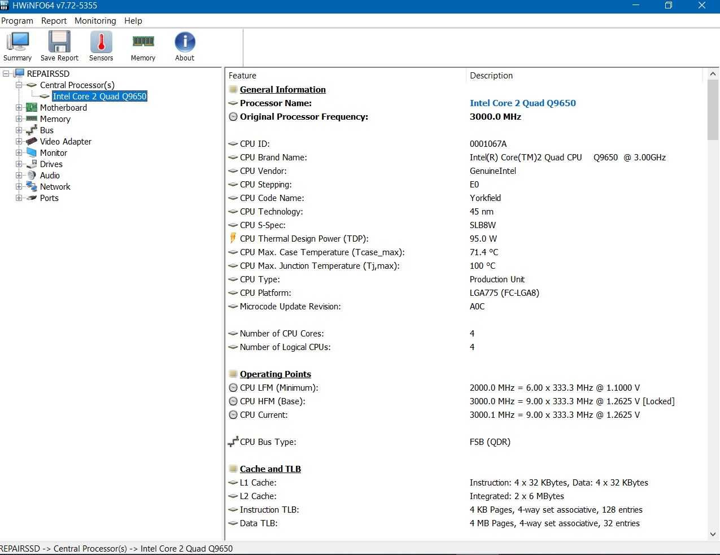Click the Central Processor(s) chip icon
720x555 pixels.
click(x=32, y=85)
